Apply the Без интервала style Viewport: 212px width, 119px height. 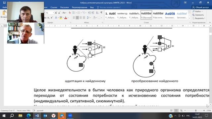tap(158, 15)
